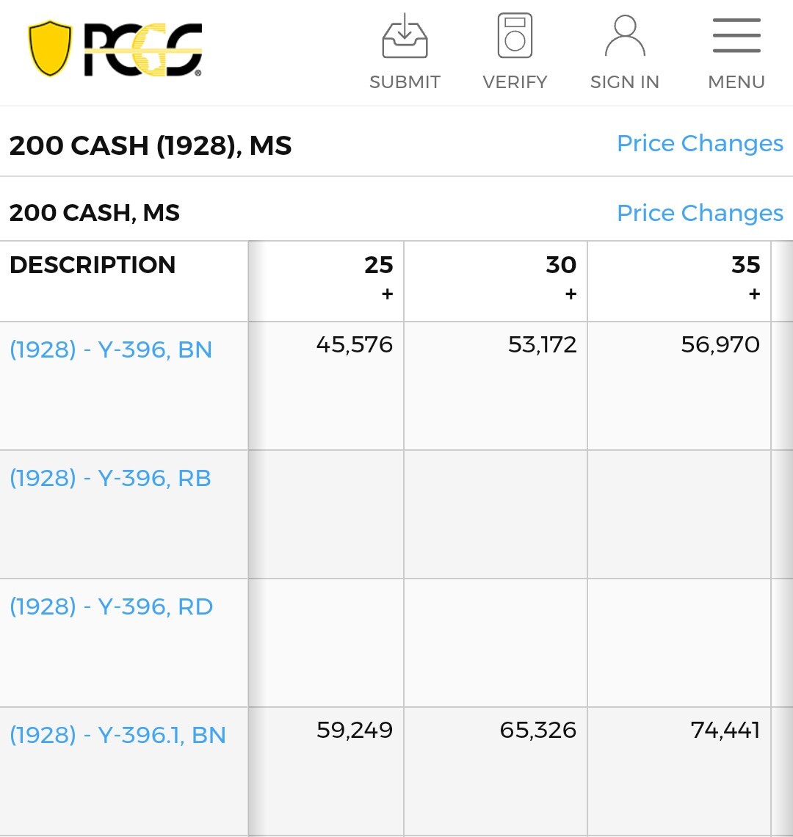Open Price Changes for 200 Cash (1928), MS
793x837 pixels.
point(700,143)
